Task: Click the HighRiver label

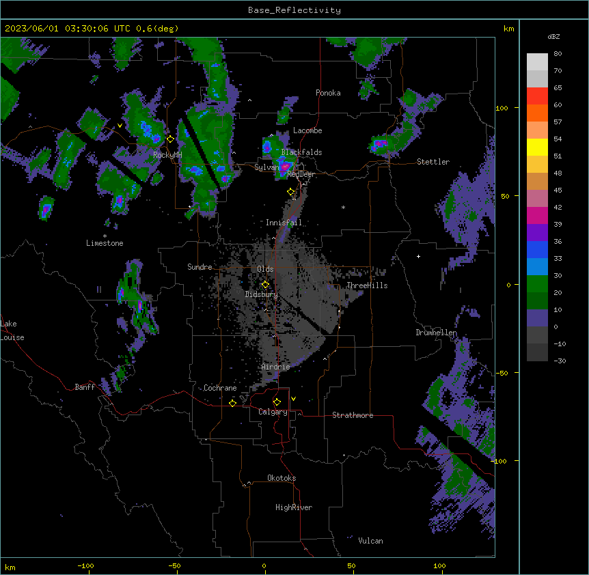Action: click(294, 507)
